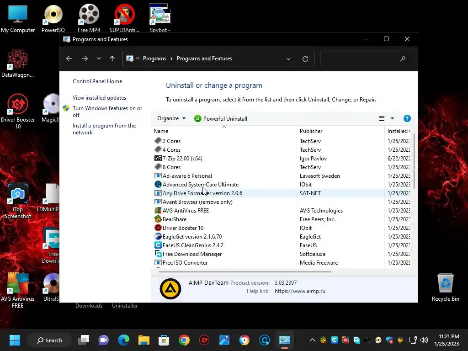The image size is (468, 351).
Task: Open PowerISO desktop shortcut
Action: pyautogui.click(x=53, y=18)
